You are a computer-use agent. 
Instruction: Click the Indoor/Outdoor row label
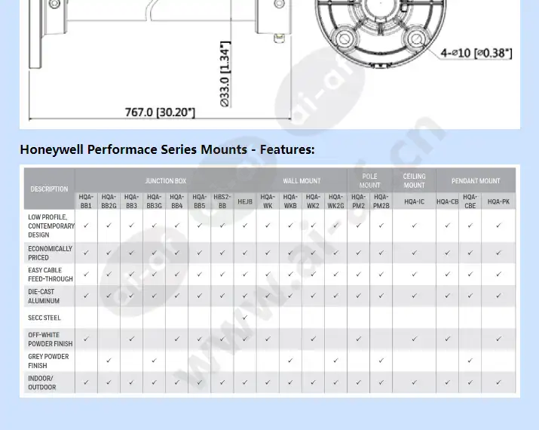[x=41, y=382]
